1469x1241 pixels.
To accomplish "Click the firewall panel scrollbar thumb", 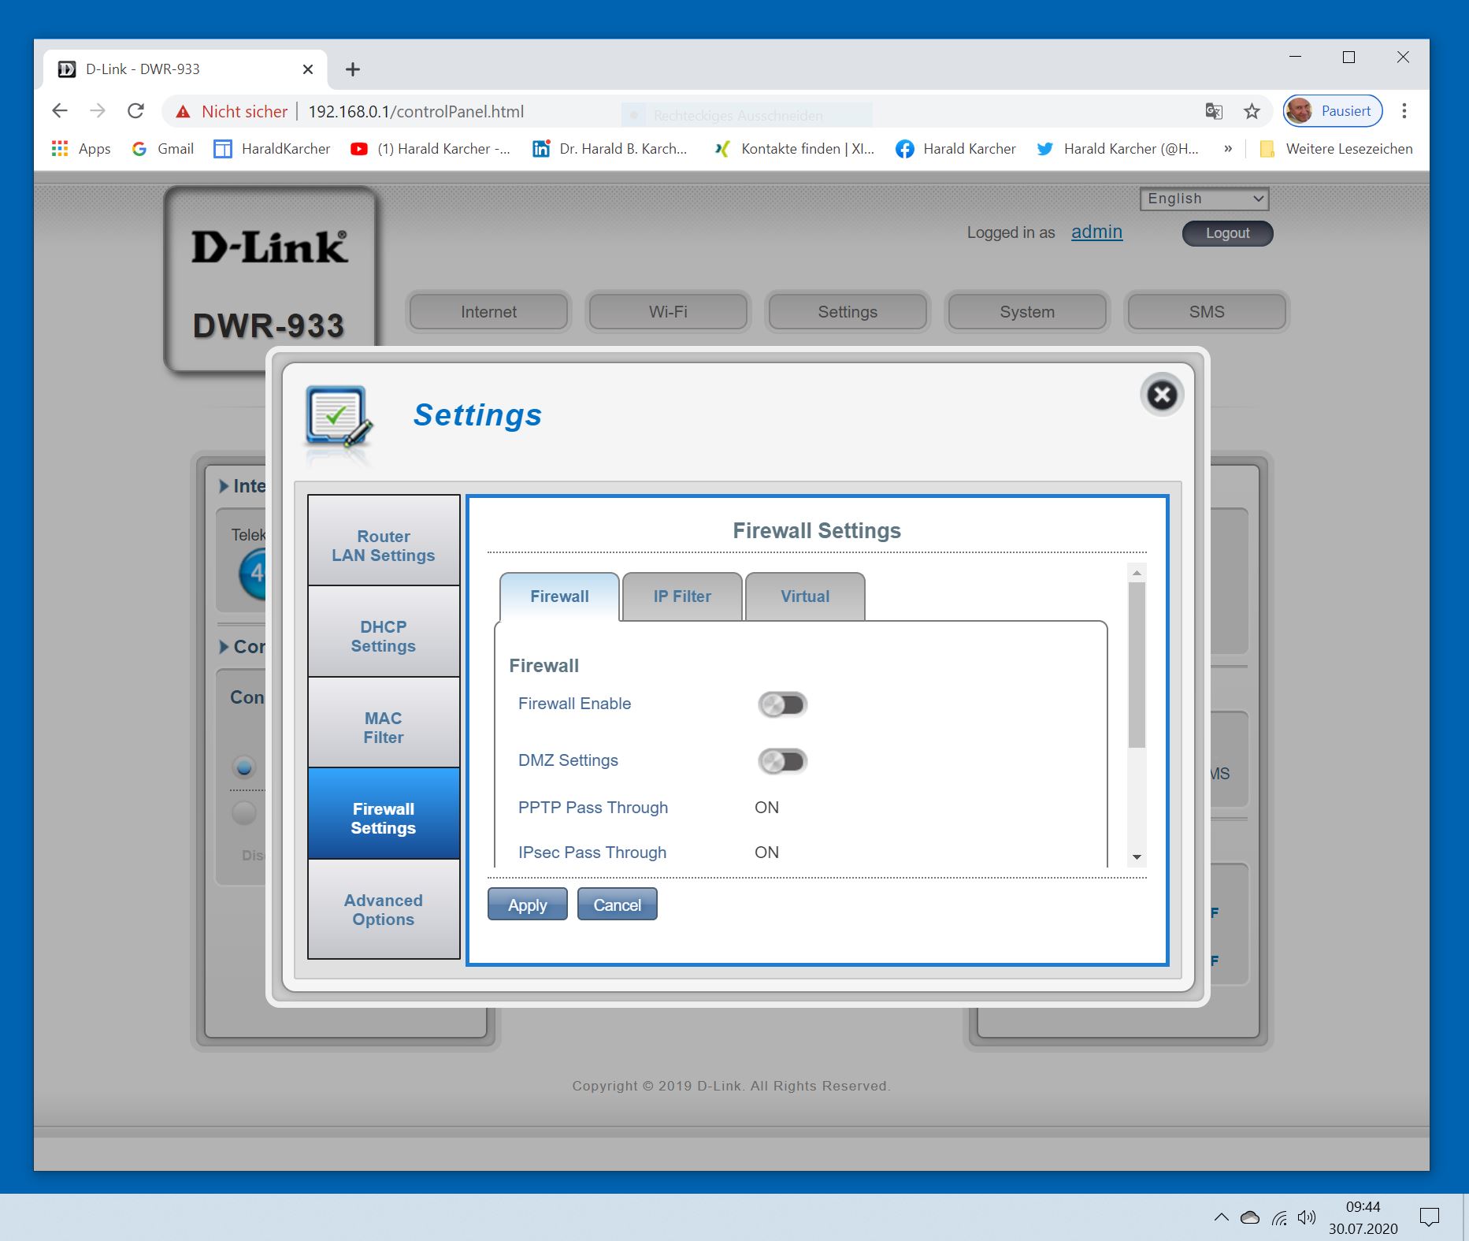I will point(1137,665).
